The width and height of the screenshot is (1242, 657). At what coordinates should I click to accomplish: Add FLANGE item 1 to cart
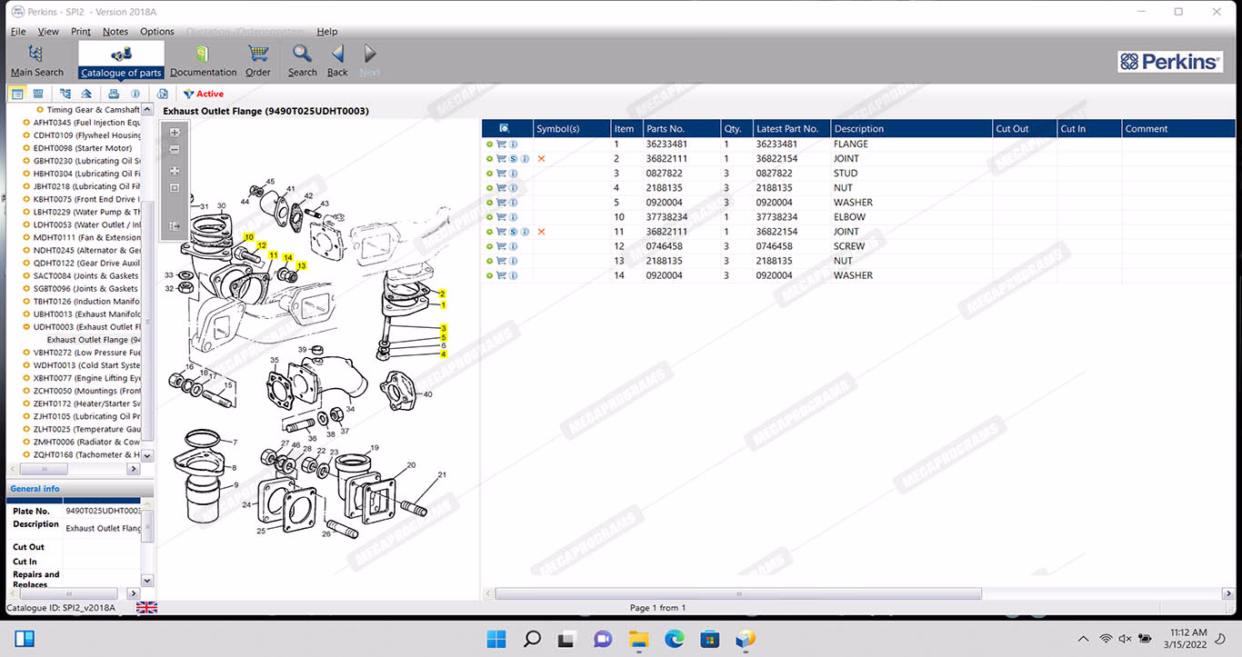pyautogui.click(x=501, y=144)
